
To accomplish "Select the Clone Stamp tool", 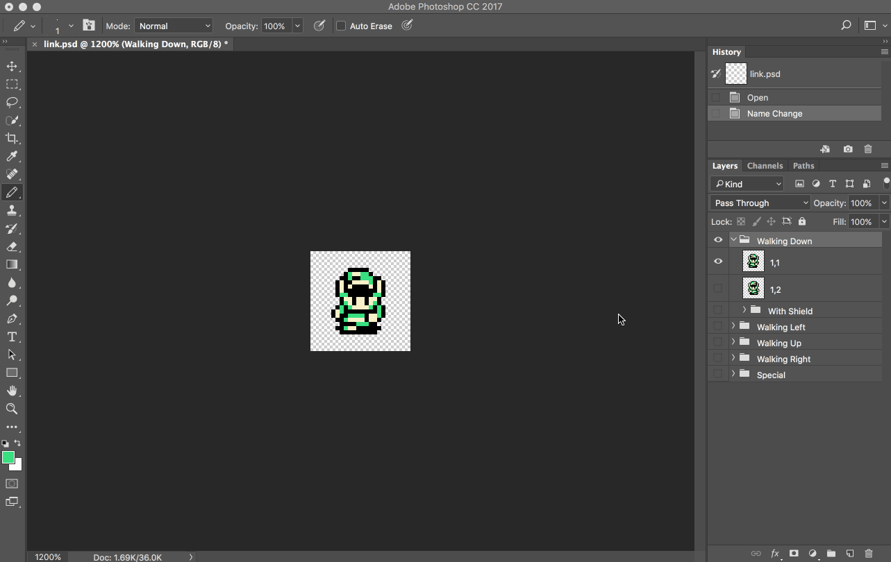I will click(12, 211).
